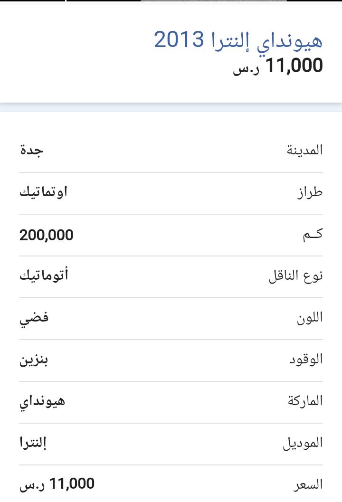Click the إلنترا model value
Viewport: 342px width, 502px height.
33,443
